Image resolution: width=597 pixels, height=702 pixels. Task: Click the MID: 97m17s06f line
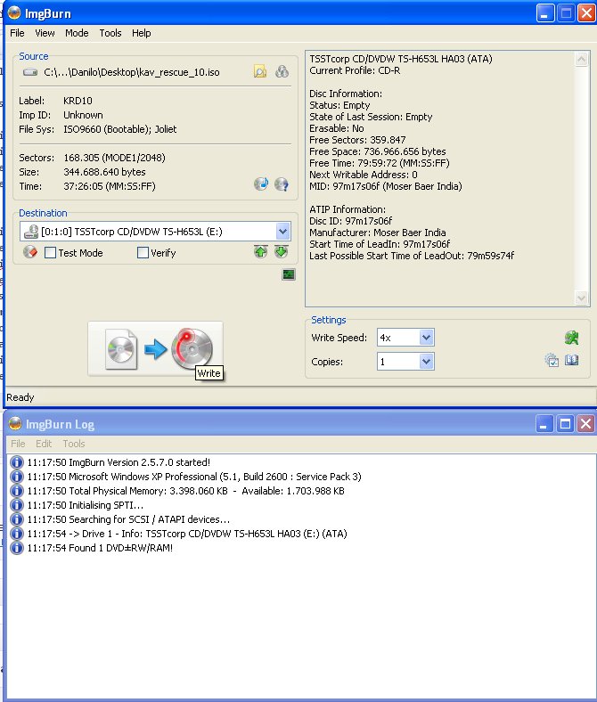pyautogui.click(x=386, y=186)
